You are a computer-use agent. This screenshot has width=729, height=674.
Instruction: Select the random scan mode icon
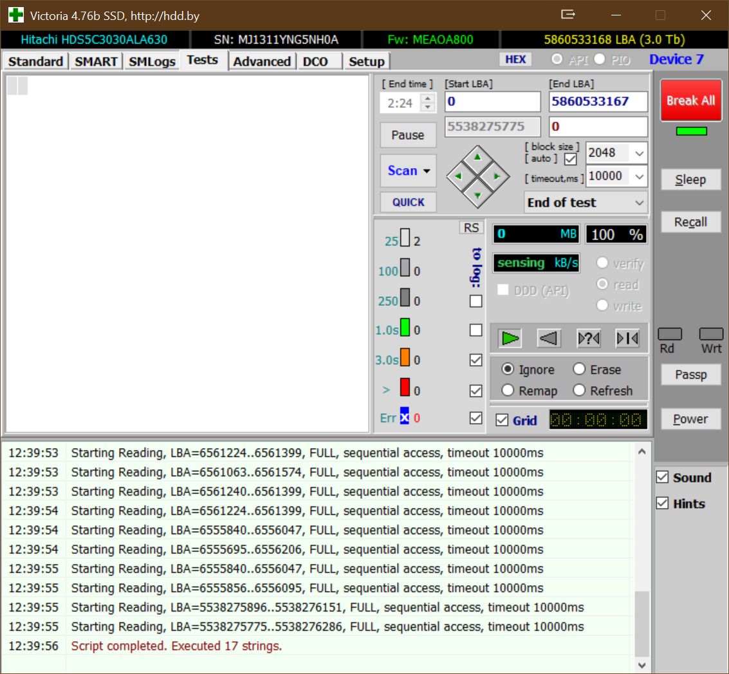click(588, 338)
